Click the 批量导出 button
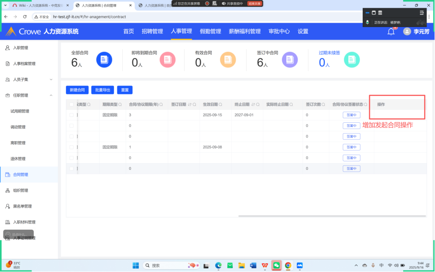The image size is (435, 272). 102,90
